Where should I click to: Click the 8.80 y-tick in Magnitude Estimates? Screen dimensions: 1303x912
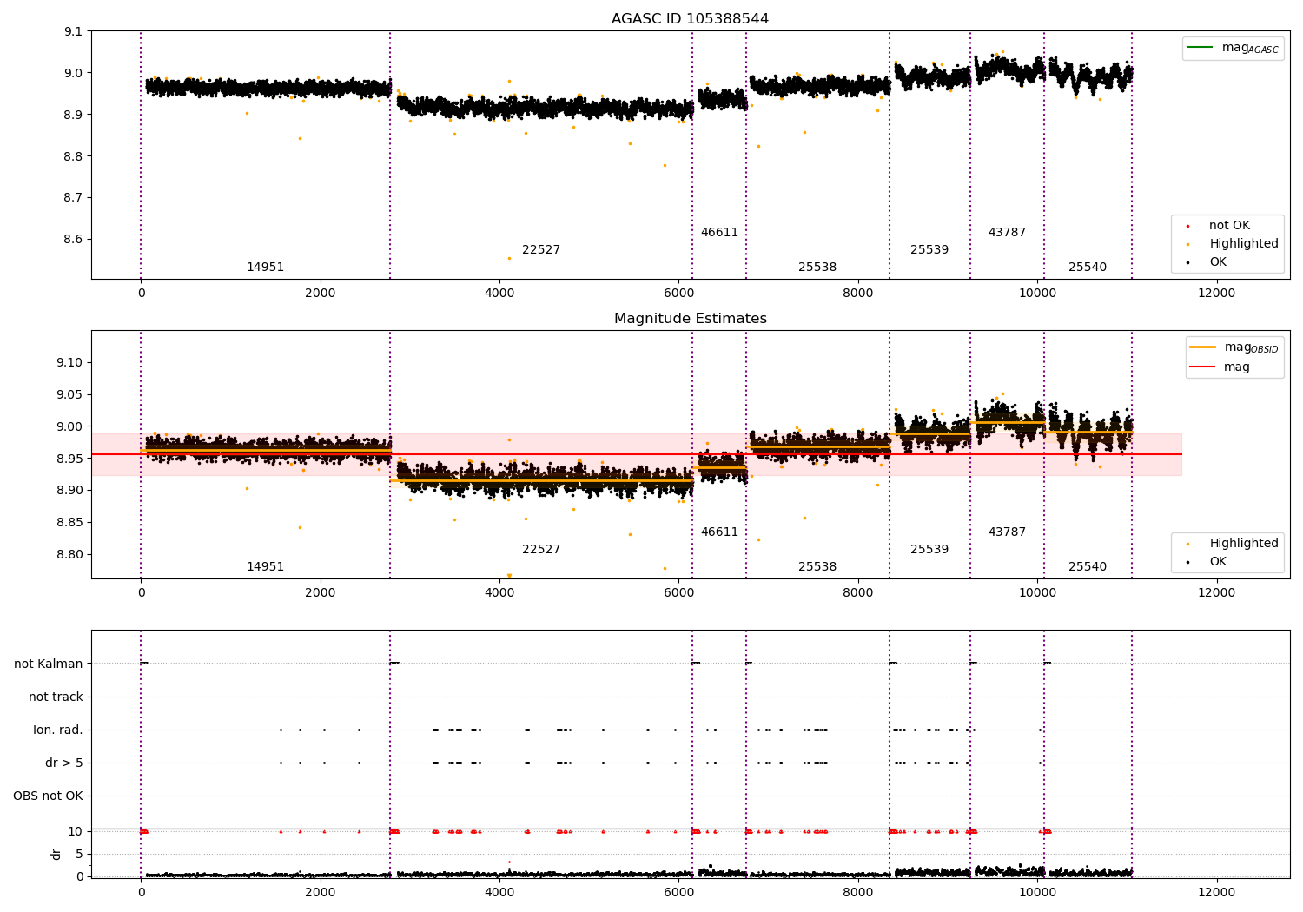pyautogui.click(x=70, y=555)
